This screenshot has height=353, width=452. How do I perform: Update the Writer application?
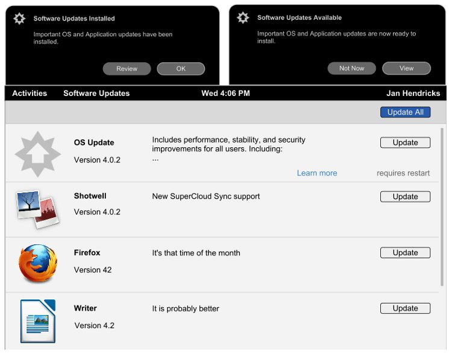[405, 308]
